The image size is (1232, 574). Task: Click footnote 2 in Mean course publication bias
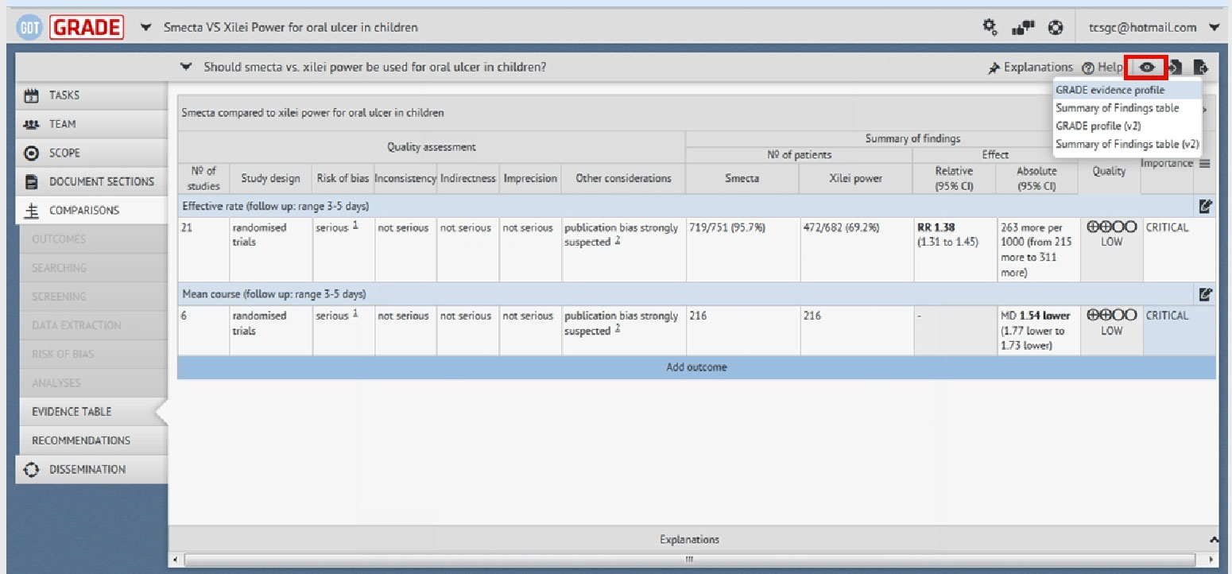tap(617, 328)
